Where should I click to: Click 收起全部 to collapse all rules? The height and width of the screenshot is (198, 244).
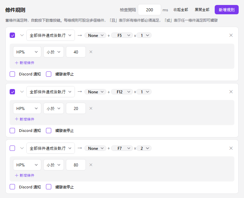[x=181, y=10]
